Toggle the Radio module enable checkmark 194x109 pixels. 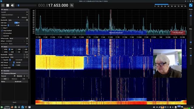[27, 47]
